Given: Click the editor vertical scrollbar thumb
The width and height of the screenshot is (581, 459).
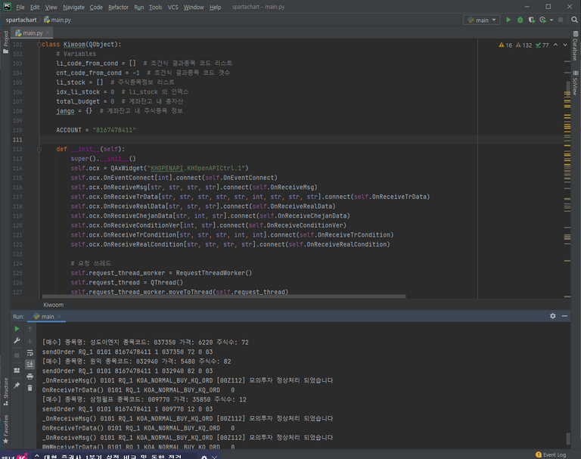Looking at the screenshot, I should click(x=567, y=88).
